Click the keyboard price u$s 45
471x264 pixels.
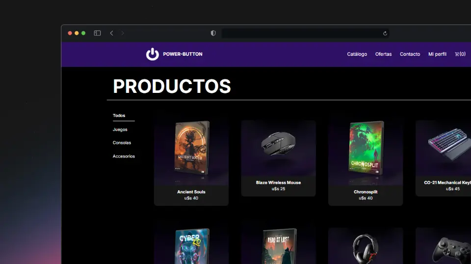453,189
